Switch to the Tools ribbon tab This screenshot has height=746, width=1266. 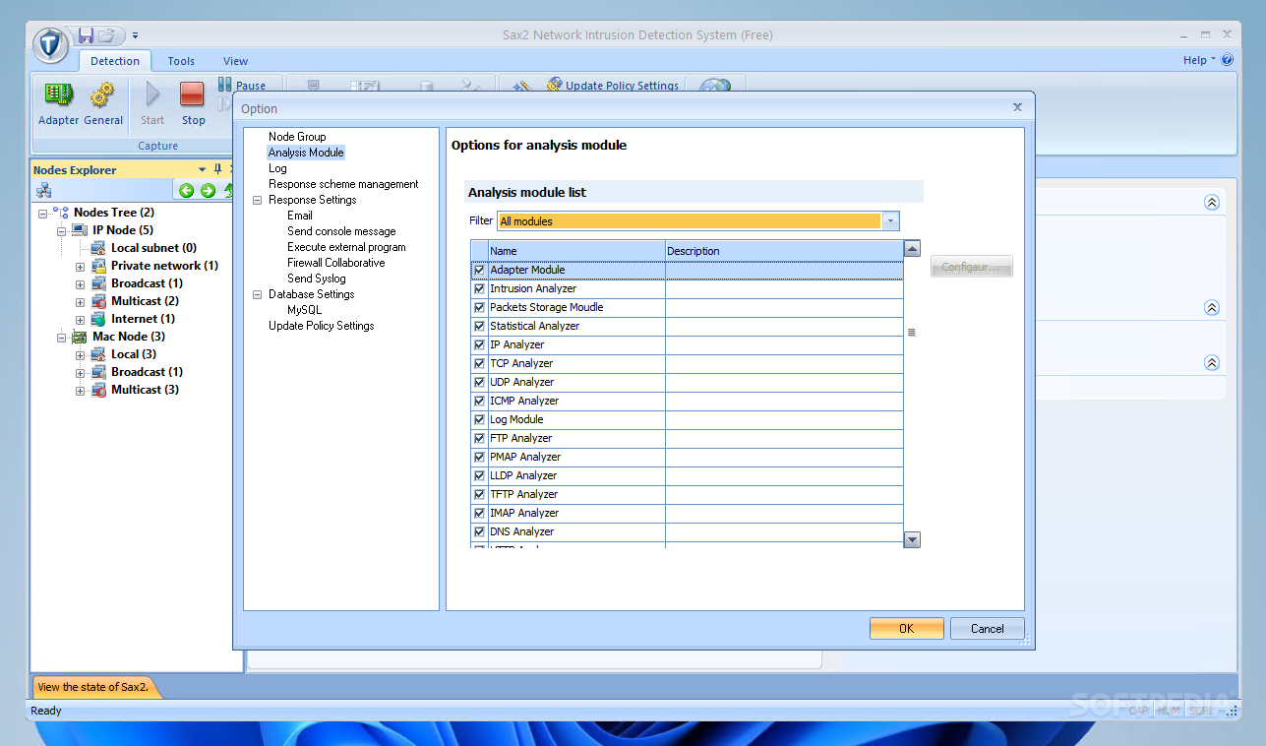(181, 61)
